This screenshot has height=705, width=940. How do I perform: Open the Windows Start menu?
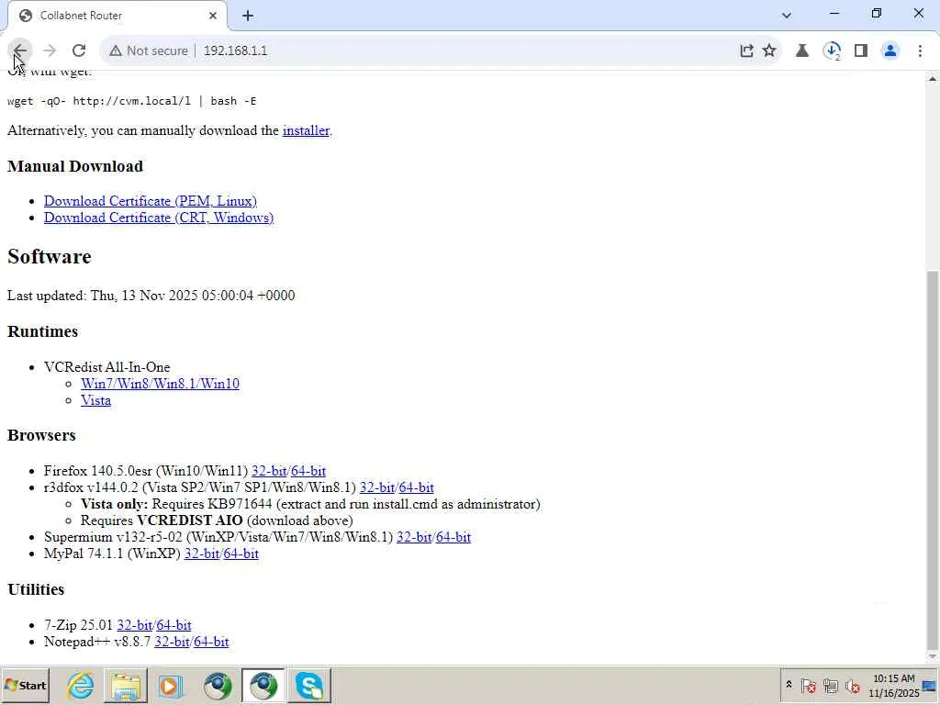[25, 685]
